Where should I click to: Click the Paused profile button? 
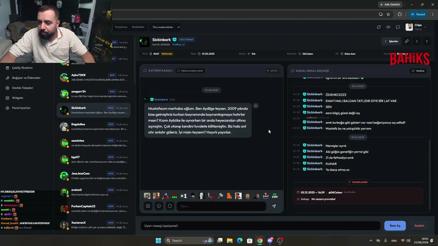[x=418, y=14]
